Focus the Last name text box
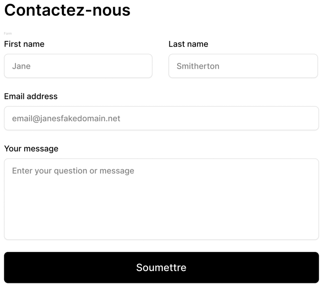Screen dimensions: 325x286 coord(243,66)
